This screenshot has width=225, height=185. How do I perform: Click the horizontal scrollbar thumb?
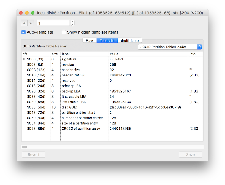(x=24, y=147)
